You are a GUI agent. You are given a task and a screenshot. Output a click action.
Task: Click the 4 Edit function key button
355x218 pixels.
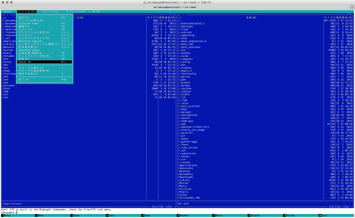pos(124,216)
